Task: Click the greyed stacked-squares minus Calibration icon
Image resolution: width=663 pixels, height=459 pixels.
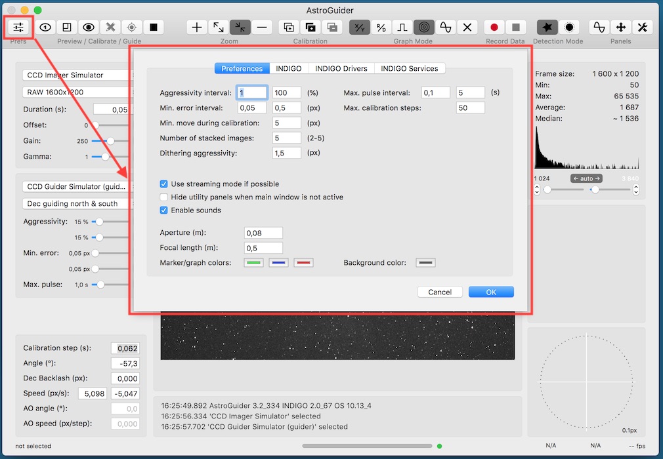Action: tap(332, 28)
